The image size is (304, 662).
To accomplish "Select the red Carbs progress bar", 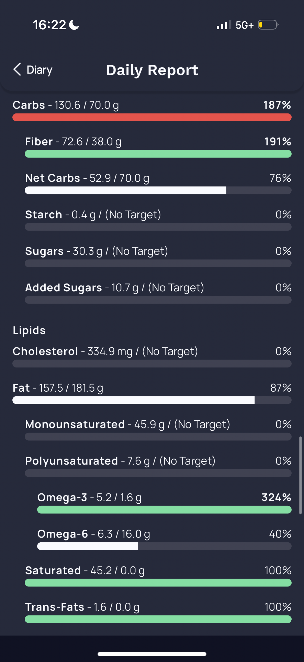I will [152, 117].
